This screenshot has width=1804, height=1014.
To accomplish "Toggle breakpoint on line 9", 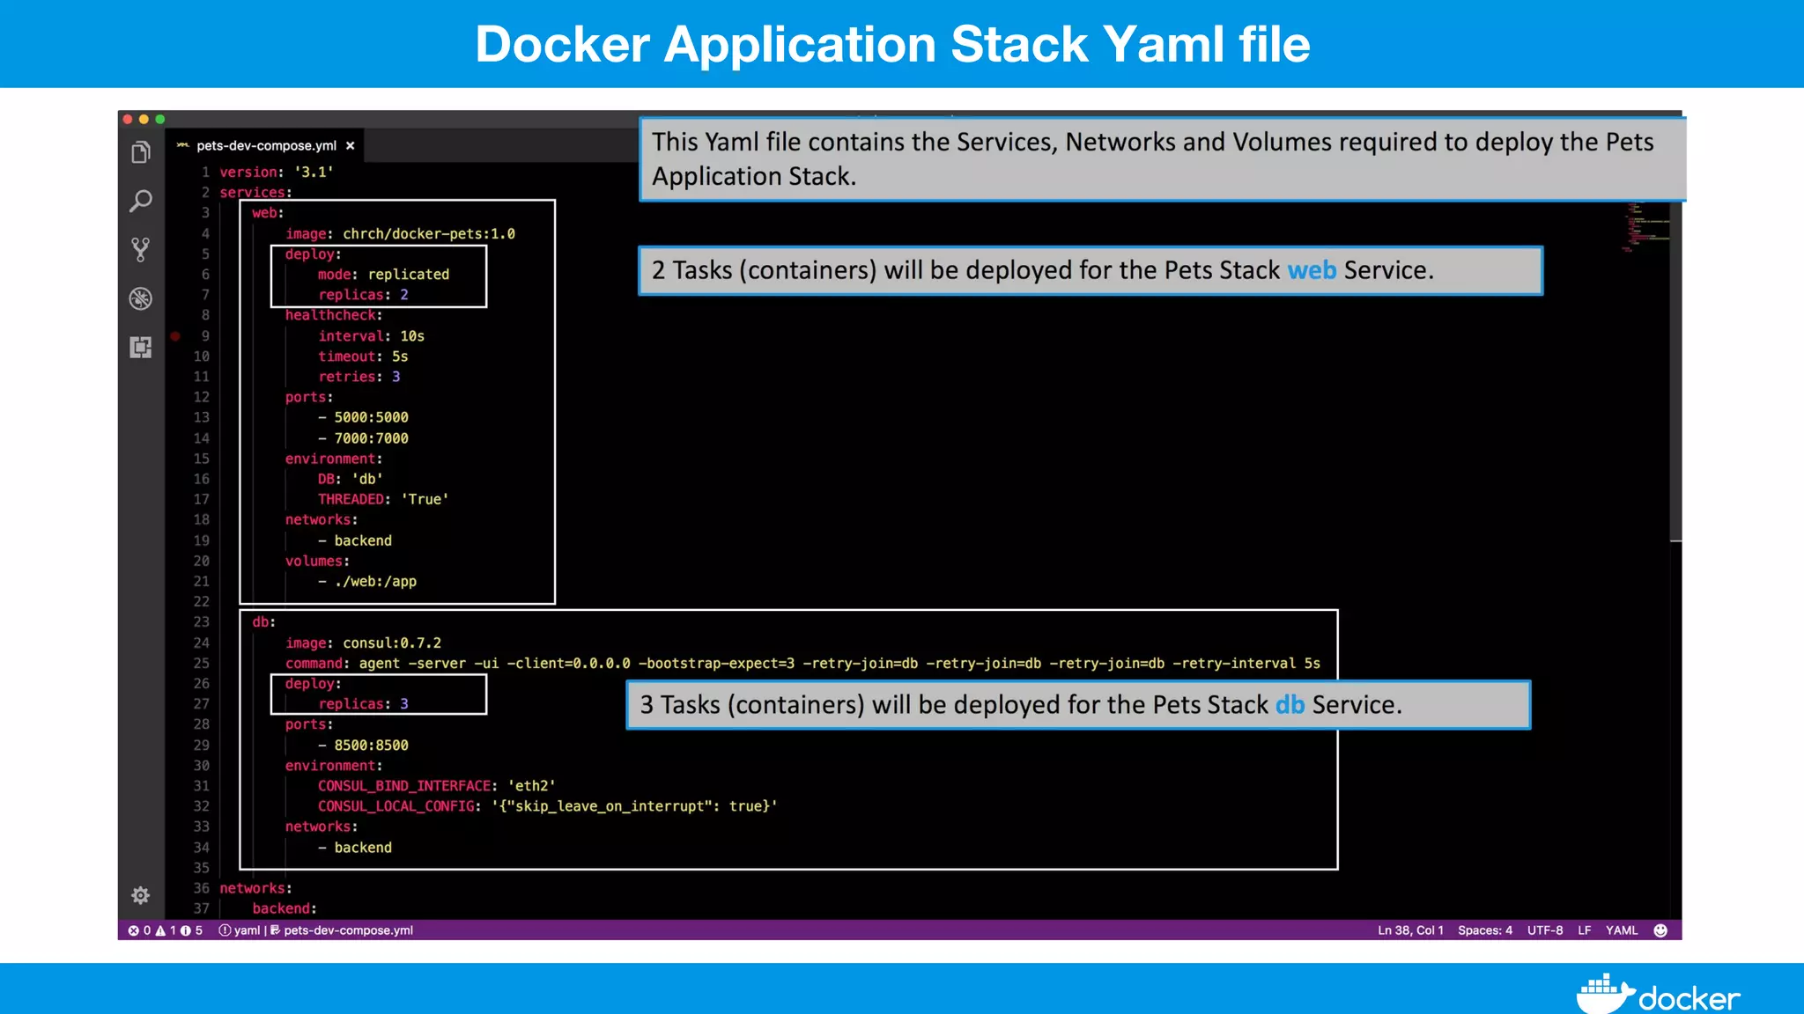I will (175, 336).
